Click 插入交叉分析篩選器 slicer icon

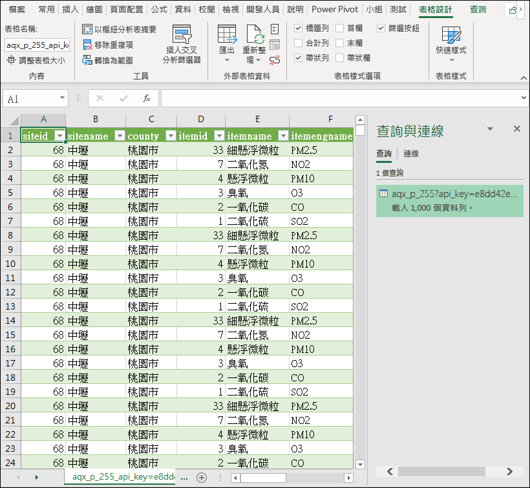tap(182, 34)
